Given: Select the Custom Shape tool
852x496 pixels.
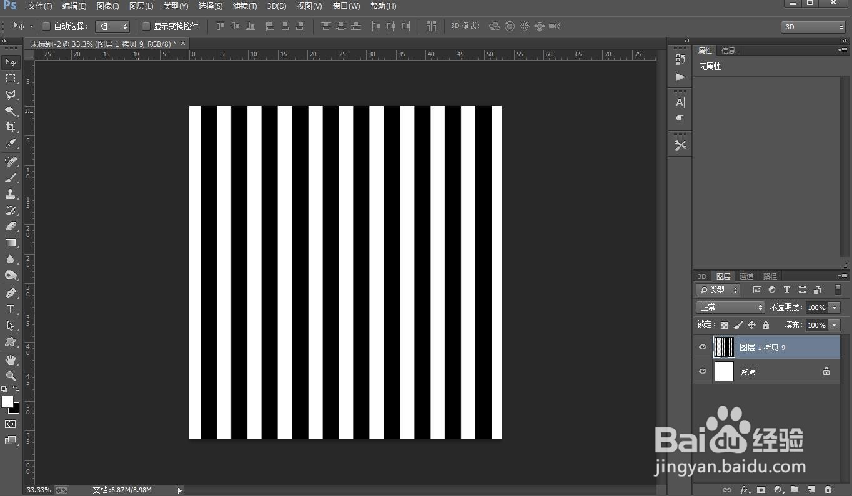Looking at the screenshot, I should 11,342.
